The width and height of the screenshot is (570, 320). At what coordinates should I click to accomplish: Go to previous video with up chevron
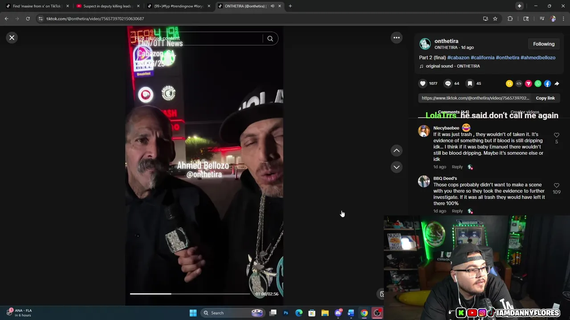click(x=396, y=151)
